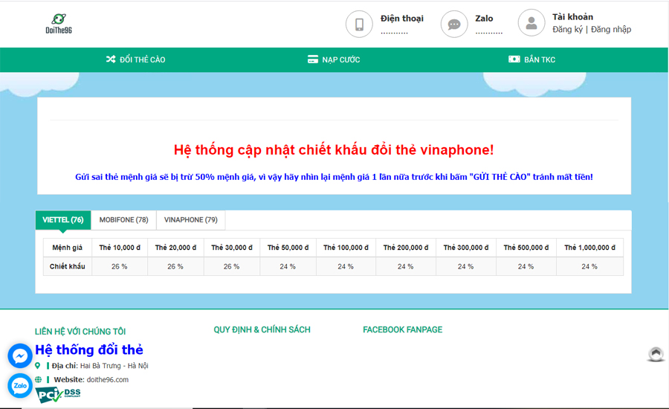Click the user account avatar icon
This screenshot has width=669, height=409.
pyautogui.click(x=531, y=22)
